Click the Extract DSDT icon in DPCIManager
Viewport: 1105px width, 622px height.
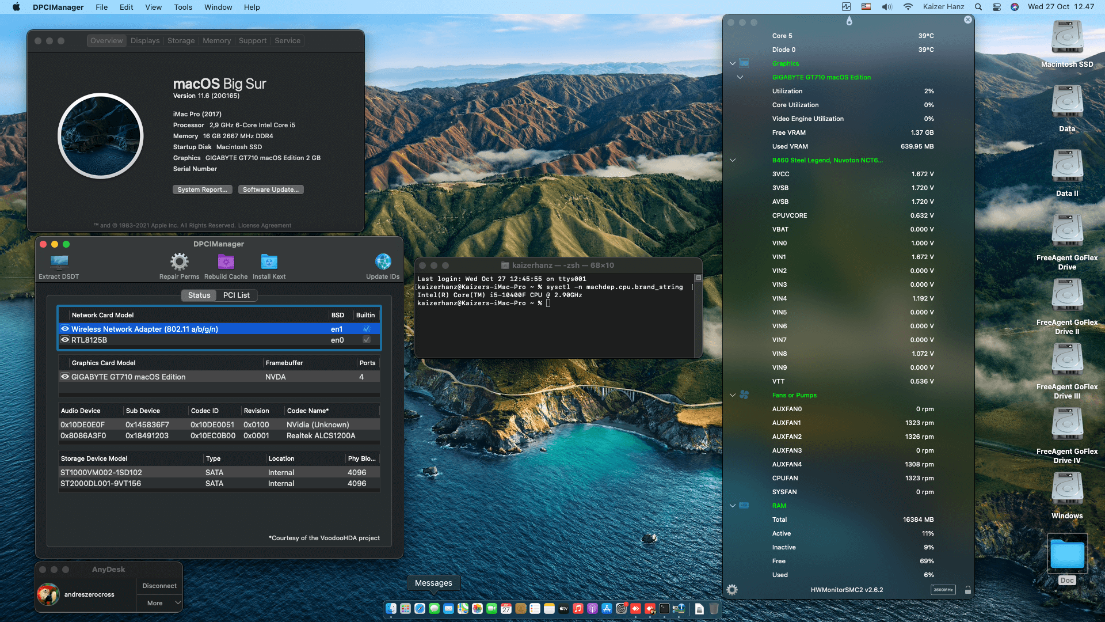[59, 262]
